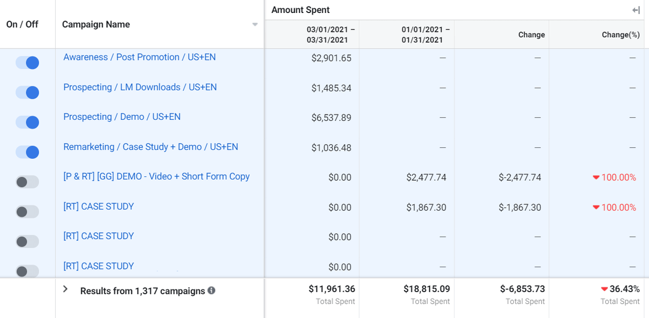Open Remarketing / Case Study + Demo campaign link
Viewport: 649px width, 318px height.
[150, 147]
